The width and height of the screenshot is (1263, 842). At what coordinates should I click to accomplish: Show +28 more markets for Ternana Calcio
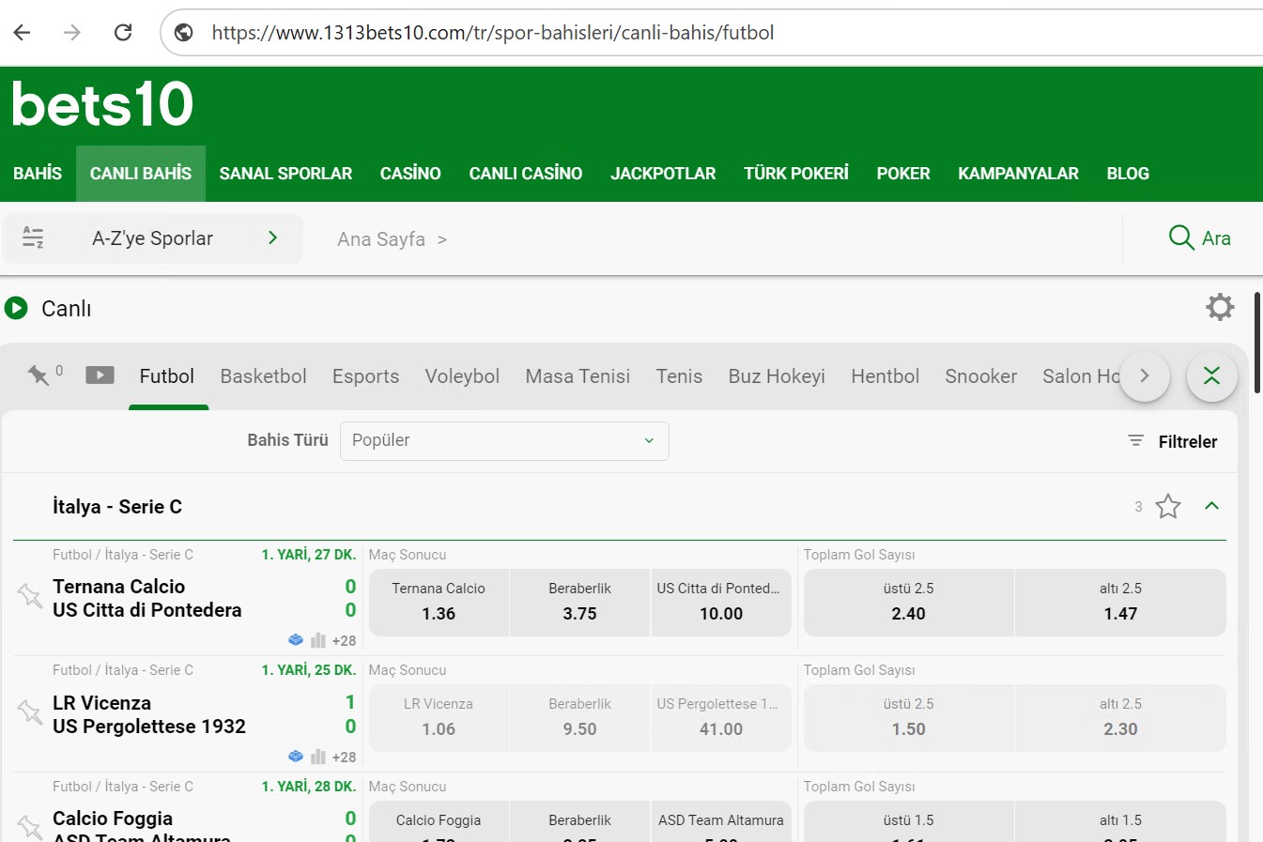[x=344, y=641]
